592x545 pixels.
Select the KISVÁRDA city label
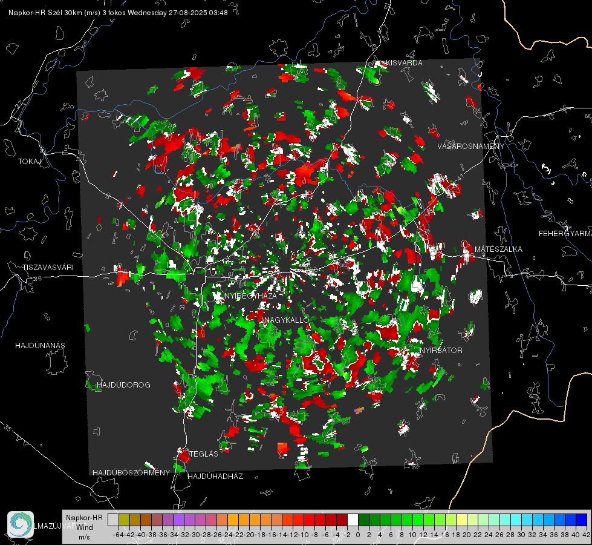click(404, 63)
